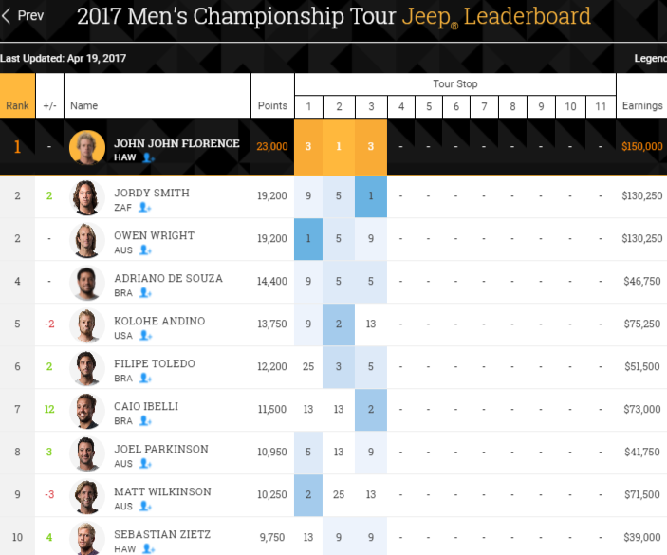Click Earnings column header
Image resolution: width=667 pixels, height=555 pixels.
tap(642, 105)
